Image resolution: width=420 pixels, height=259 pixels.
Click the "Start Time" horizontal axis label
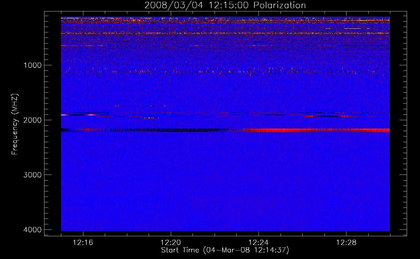tap(225, 250)
